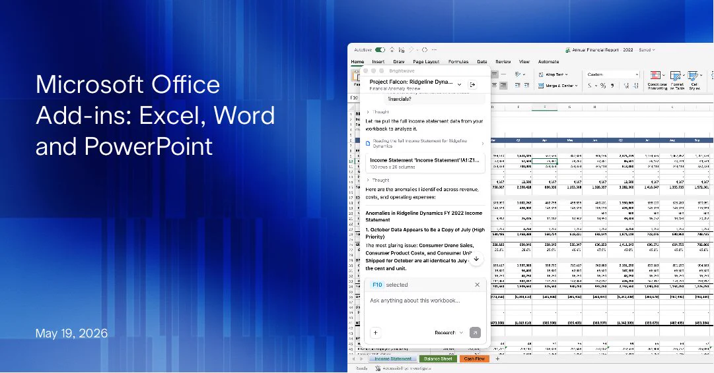Expand the Reading the full Income Statement step
Screen dimensions: 714x373
click(425, 144)
